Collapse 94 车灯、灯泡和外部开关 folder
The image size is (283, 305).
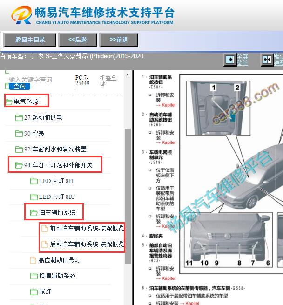pyautogui.click(x=58, y=165)
